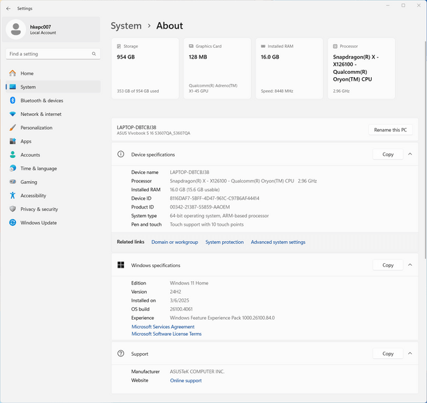This screenshot has height=403, width=427.
Task: Copy the Windows specifications
Action: click(x=388, y=265)
